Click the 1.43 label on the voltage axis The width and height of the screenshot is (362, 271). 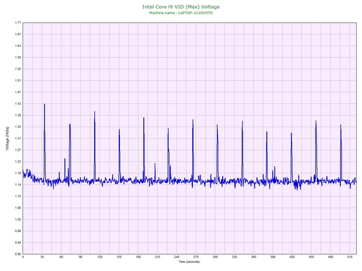[x=18, y=104]
